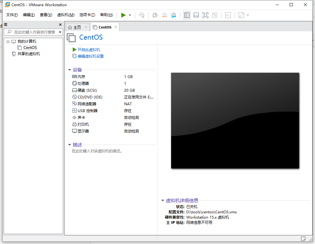Screen dimensions: 315x244
Task: Open the 帮助(H) menu
Action: [106, 15]
